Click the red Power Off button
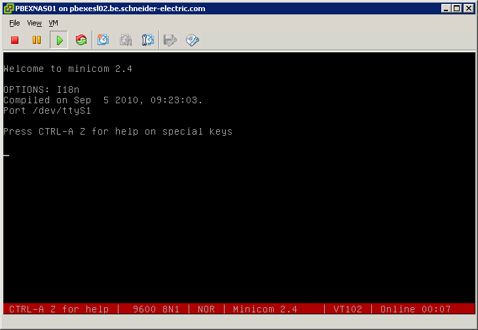Viewport: 478px width, 330px height. pos(14,41)
